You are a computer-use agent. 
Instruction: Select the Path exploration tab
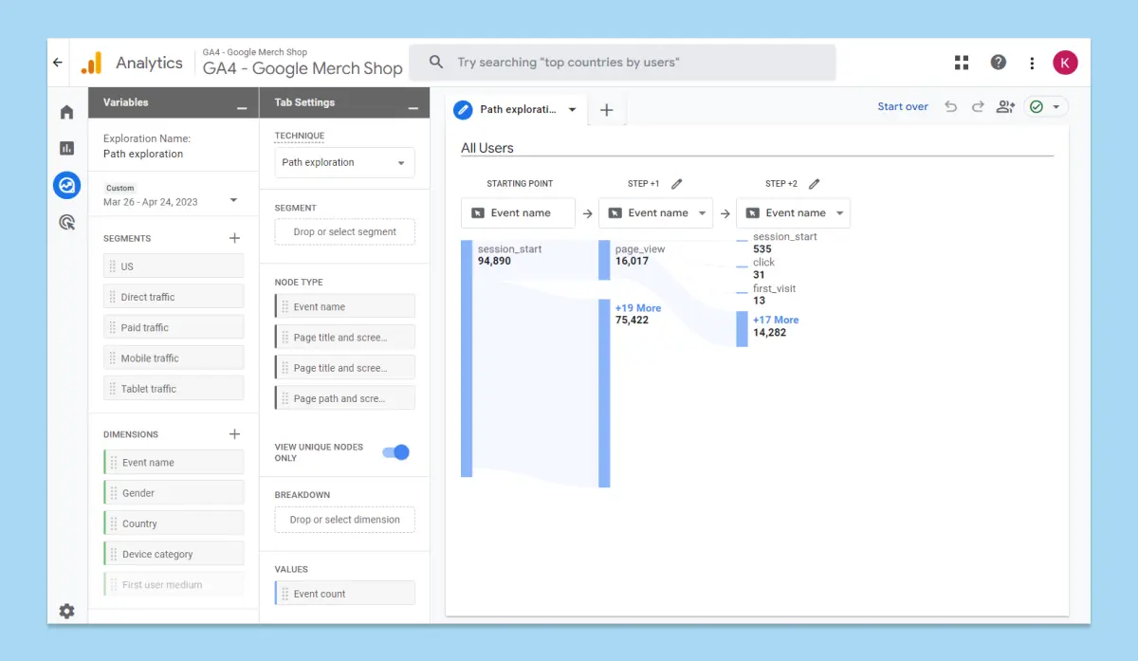517,110
